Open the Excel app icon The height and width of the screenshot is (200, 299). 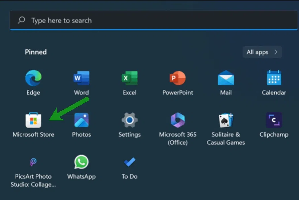[x=130, y=78]
